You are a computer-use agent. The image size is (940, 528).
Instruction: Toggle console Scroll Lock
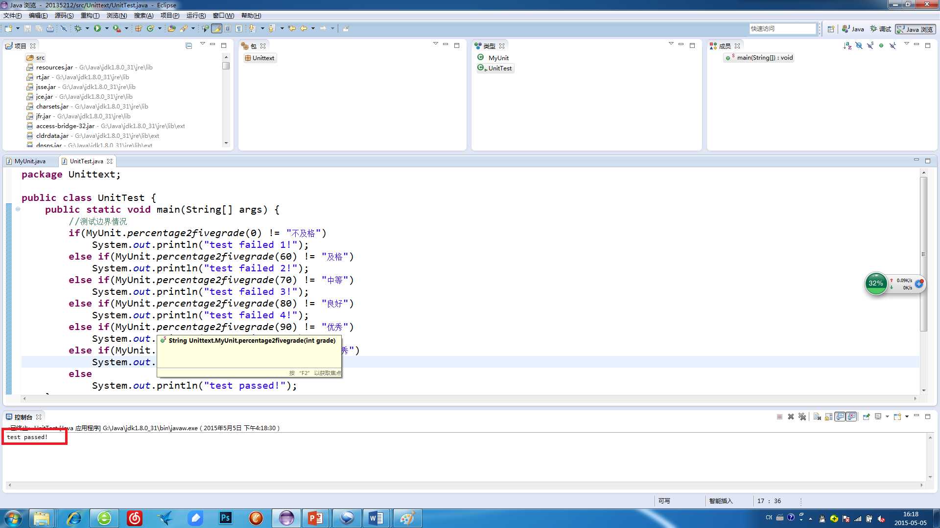pyautogui.click(x=828, y=417)
